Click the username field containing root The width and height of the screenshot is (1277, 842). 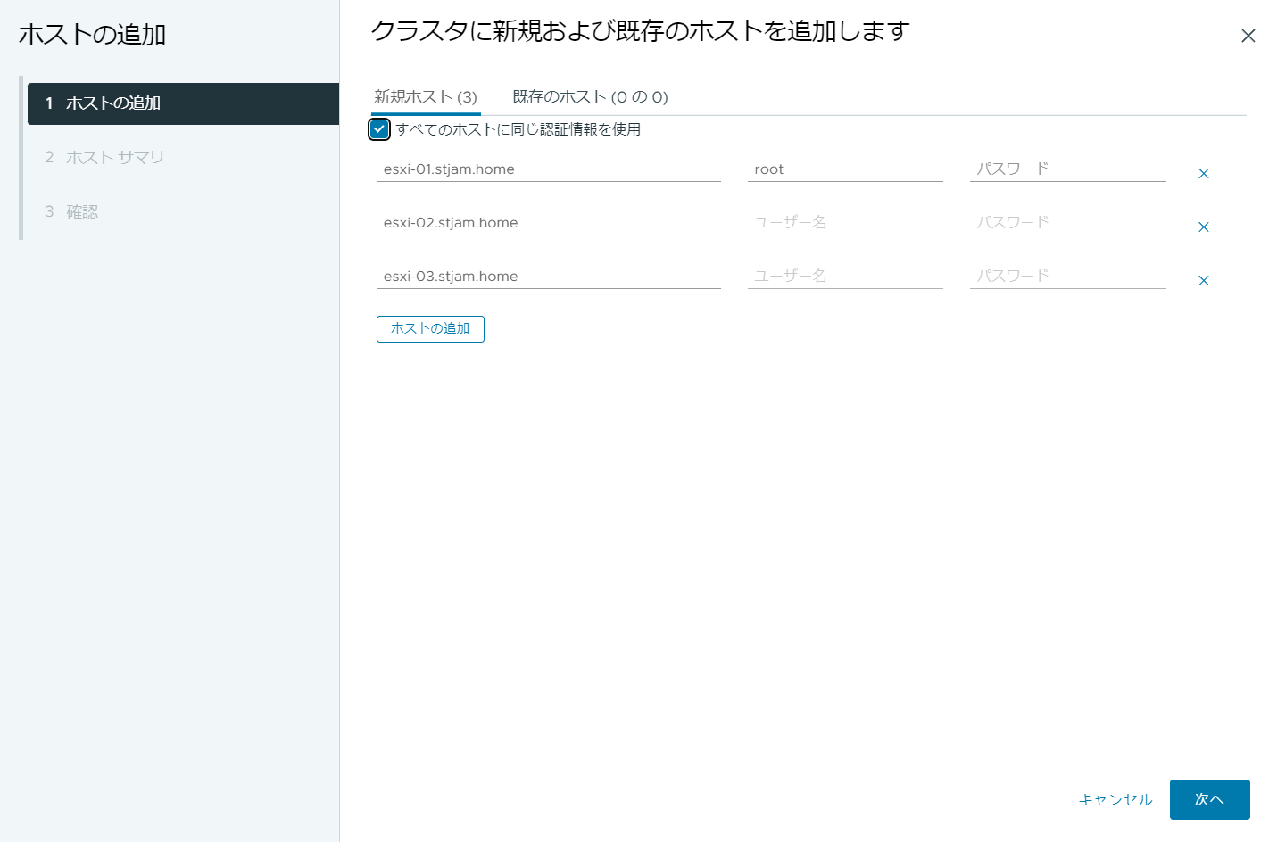coord(845,169)
